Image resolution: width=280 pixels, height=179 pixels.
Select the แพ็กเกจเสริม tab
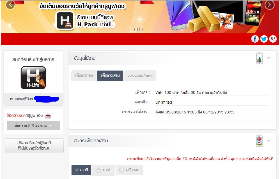(x=110, y=76)
